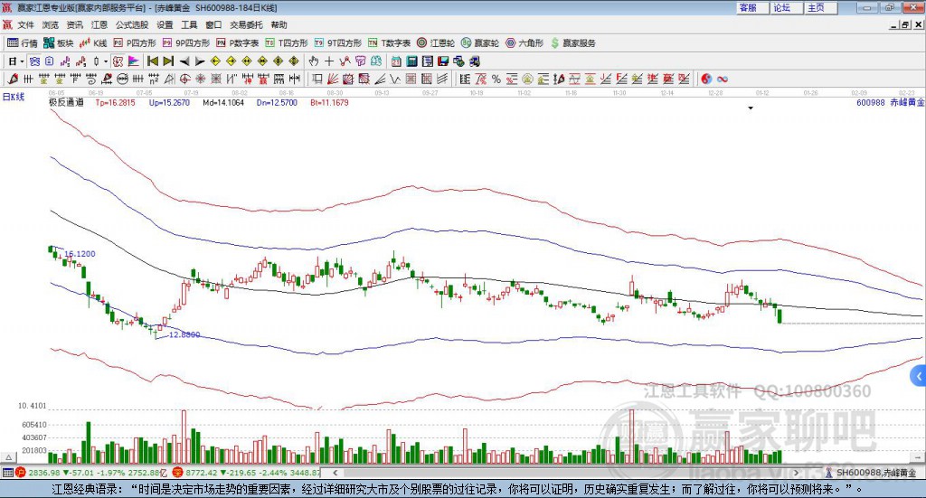Viewport: 926px width, 498px height.
Task: Click the 论坛 button
Action: coord(787,7)
